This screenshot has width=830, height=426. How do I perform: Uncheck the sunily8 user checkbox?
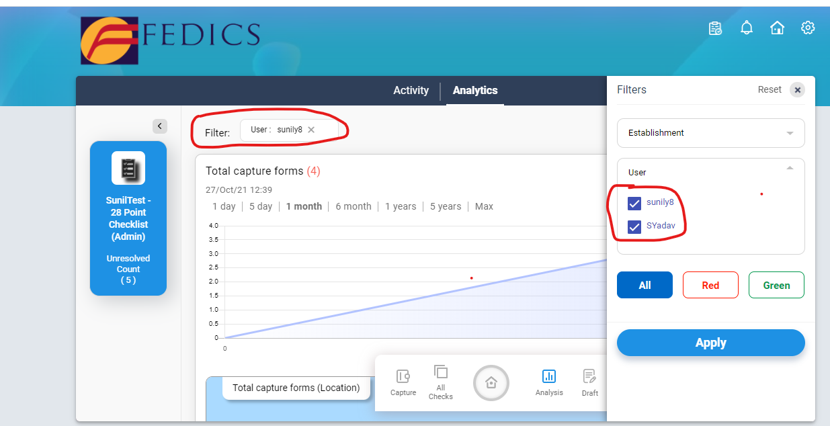point(634,203)
